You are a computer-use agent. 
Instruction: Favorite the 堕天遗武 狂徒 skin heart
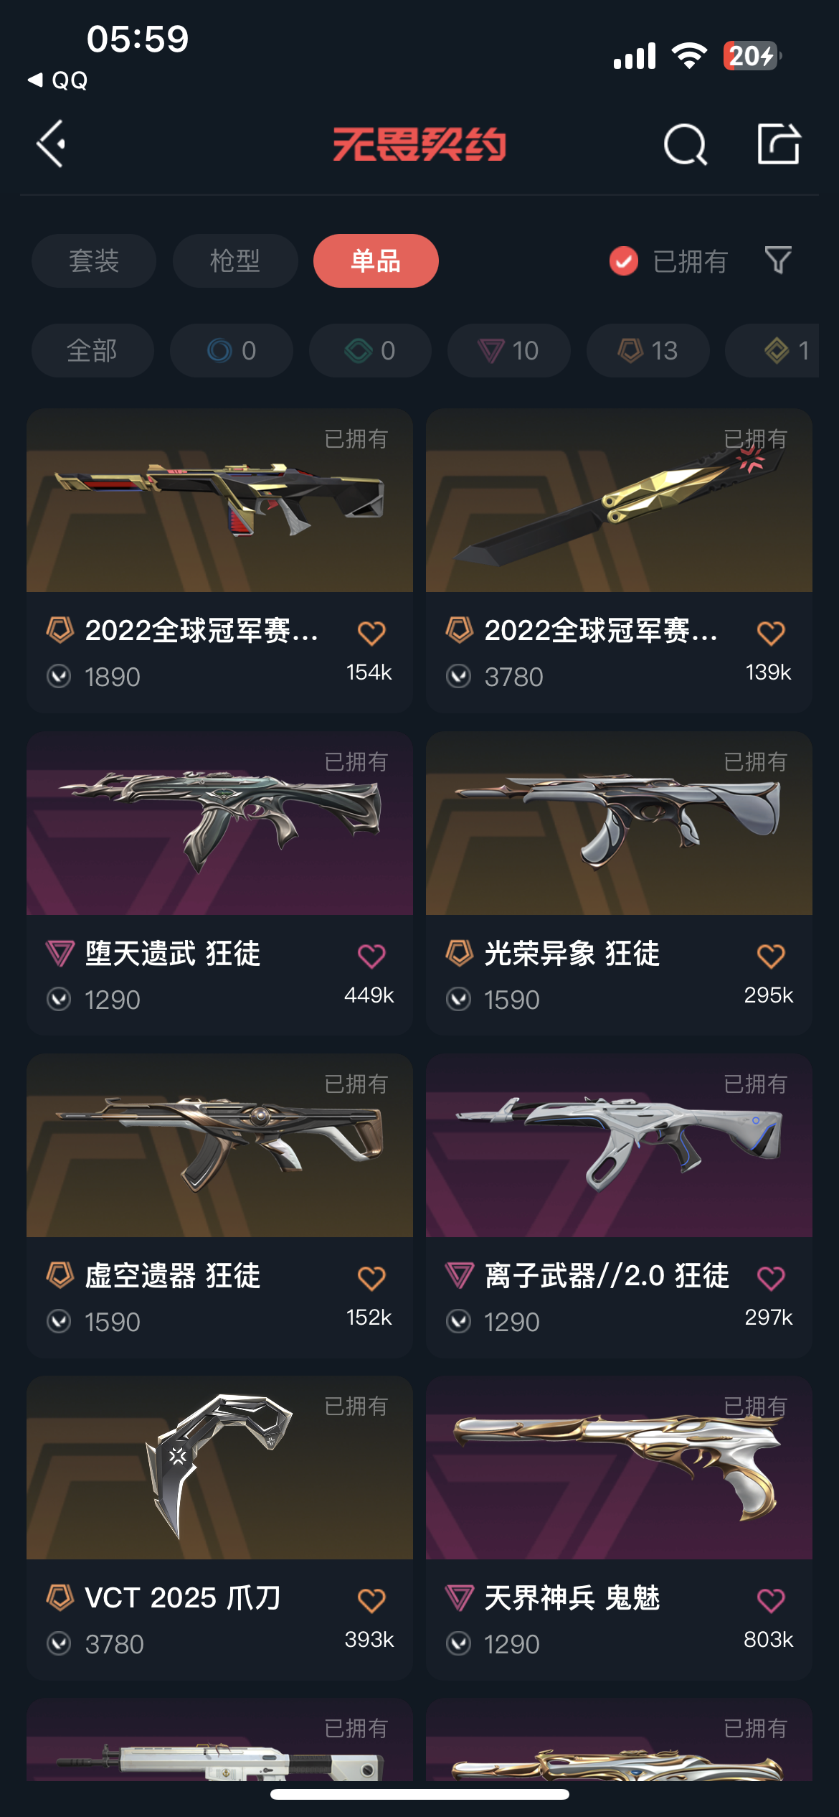tap(371, 955)
